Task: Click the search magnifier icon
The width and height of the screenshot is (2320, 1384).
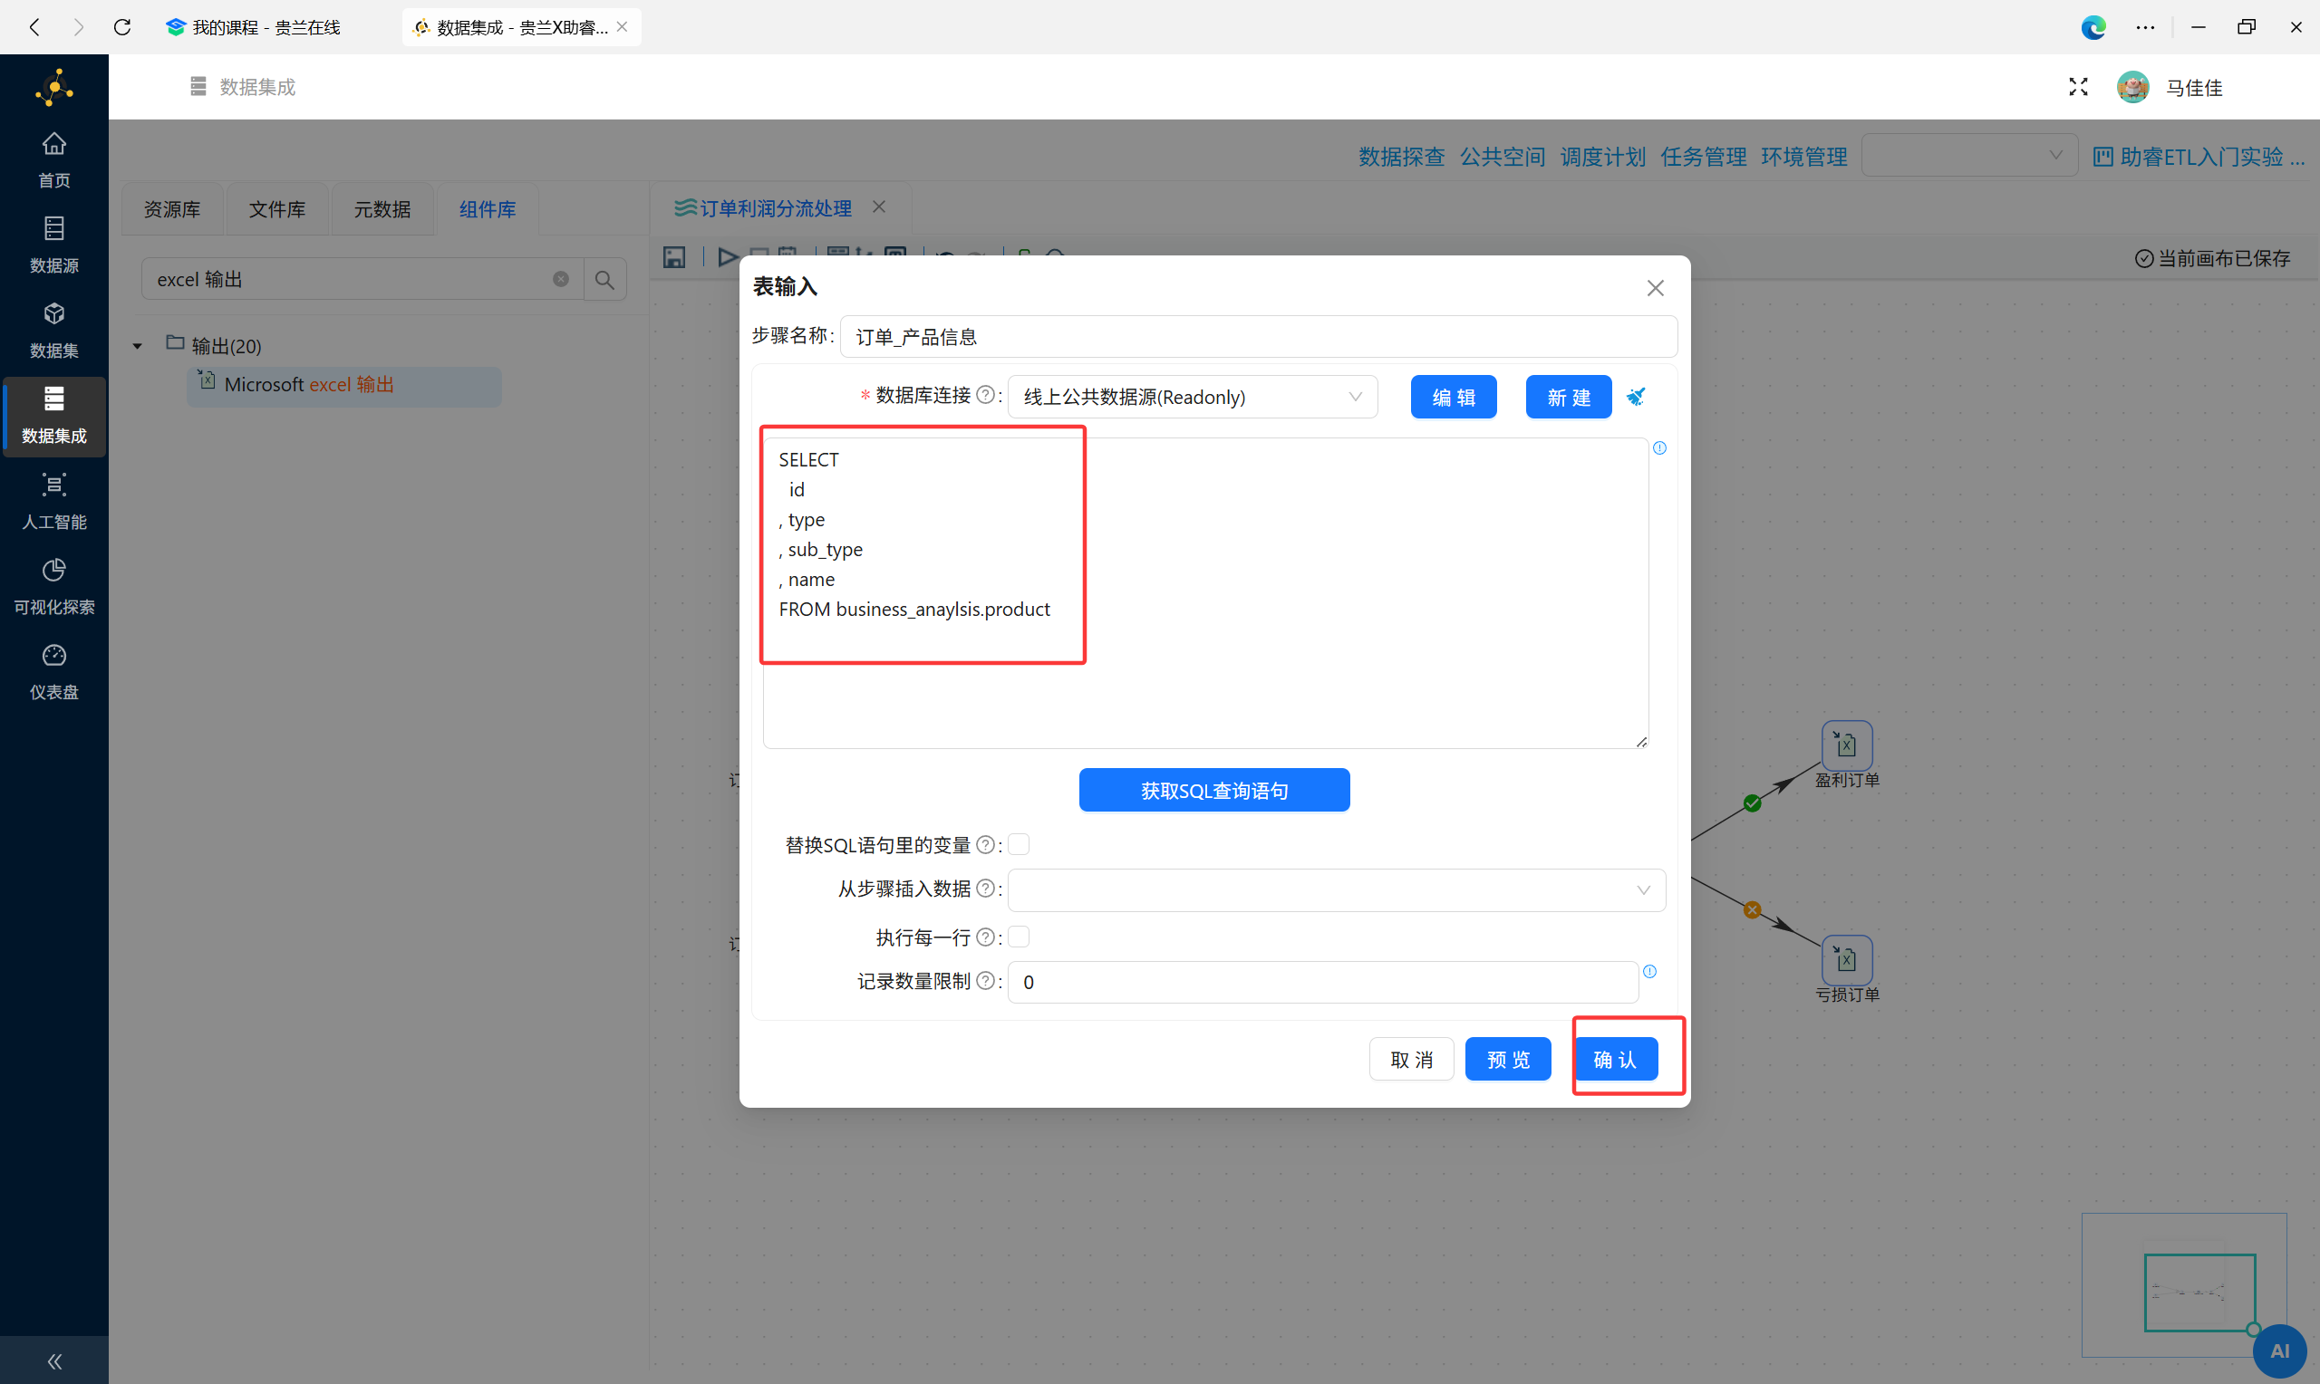Action: (x=604, y=279)
